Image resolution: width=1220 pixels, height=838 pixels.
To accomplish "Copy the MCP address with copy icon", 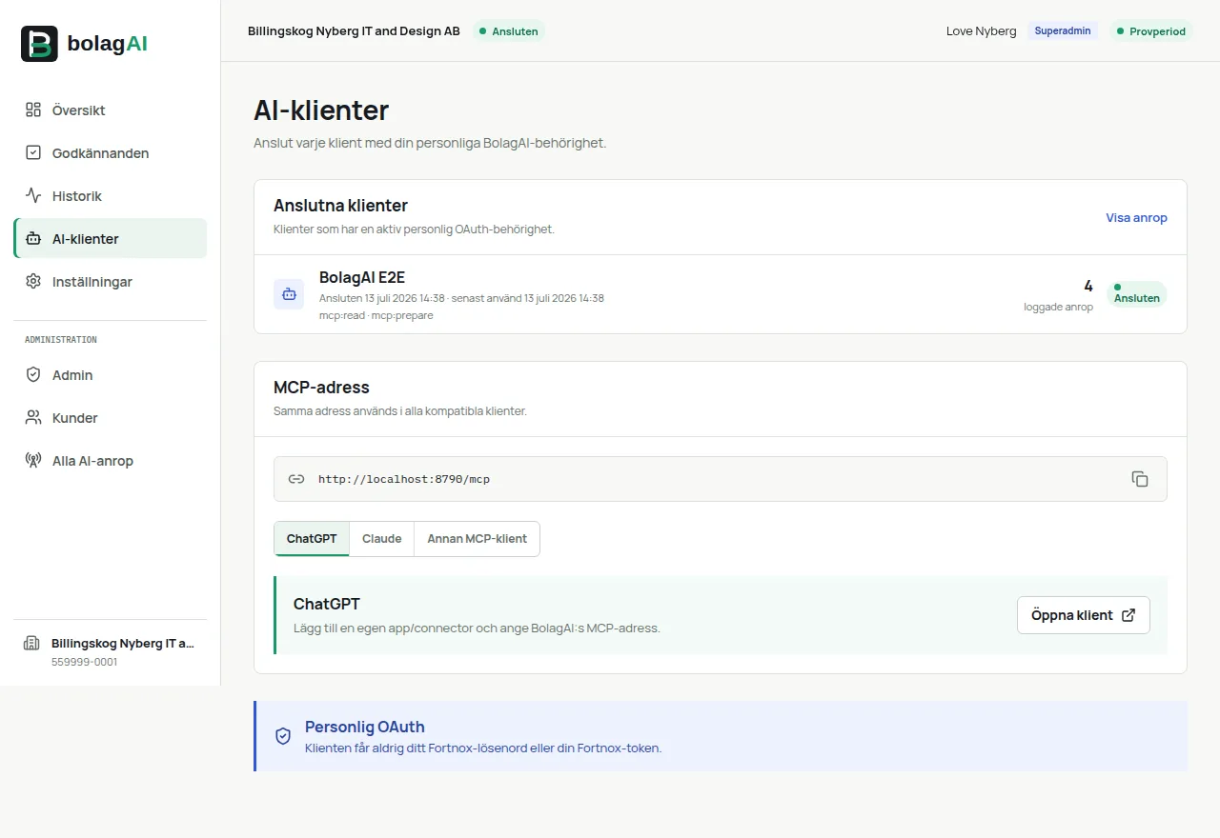I will click(1140, 479).
